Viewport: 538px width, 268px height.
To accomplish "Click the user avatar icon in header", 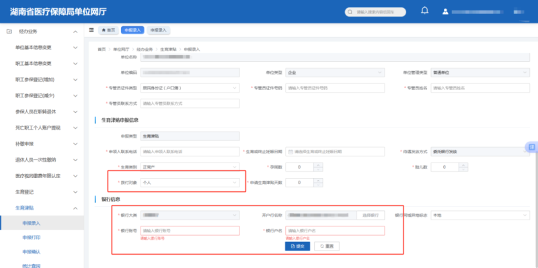I will click(x=445, y=11).
